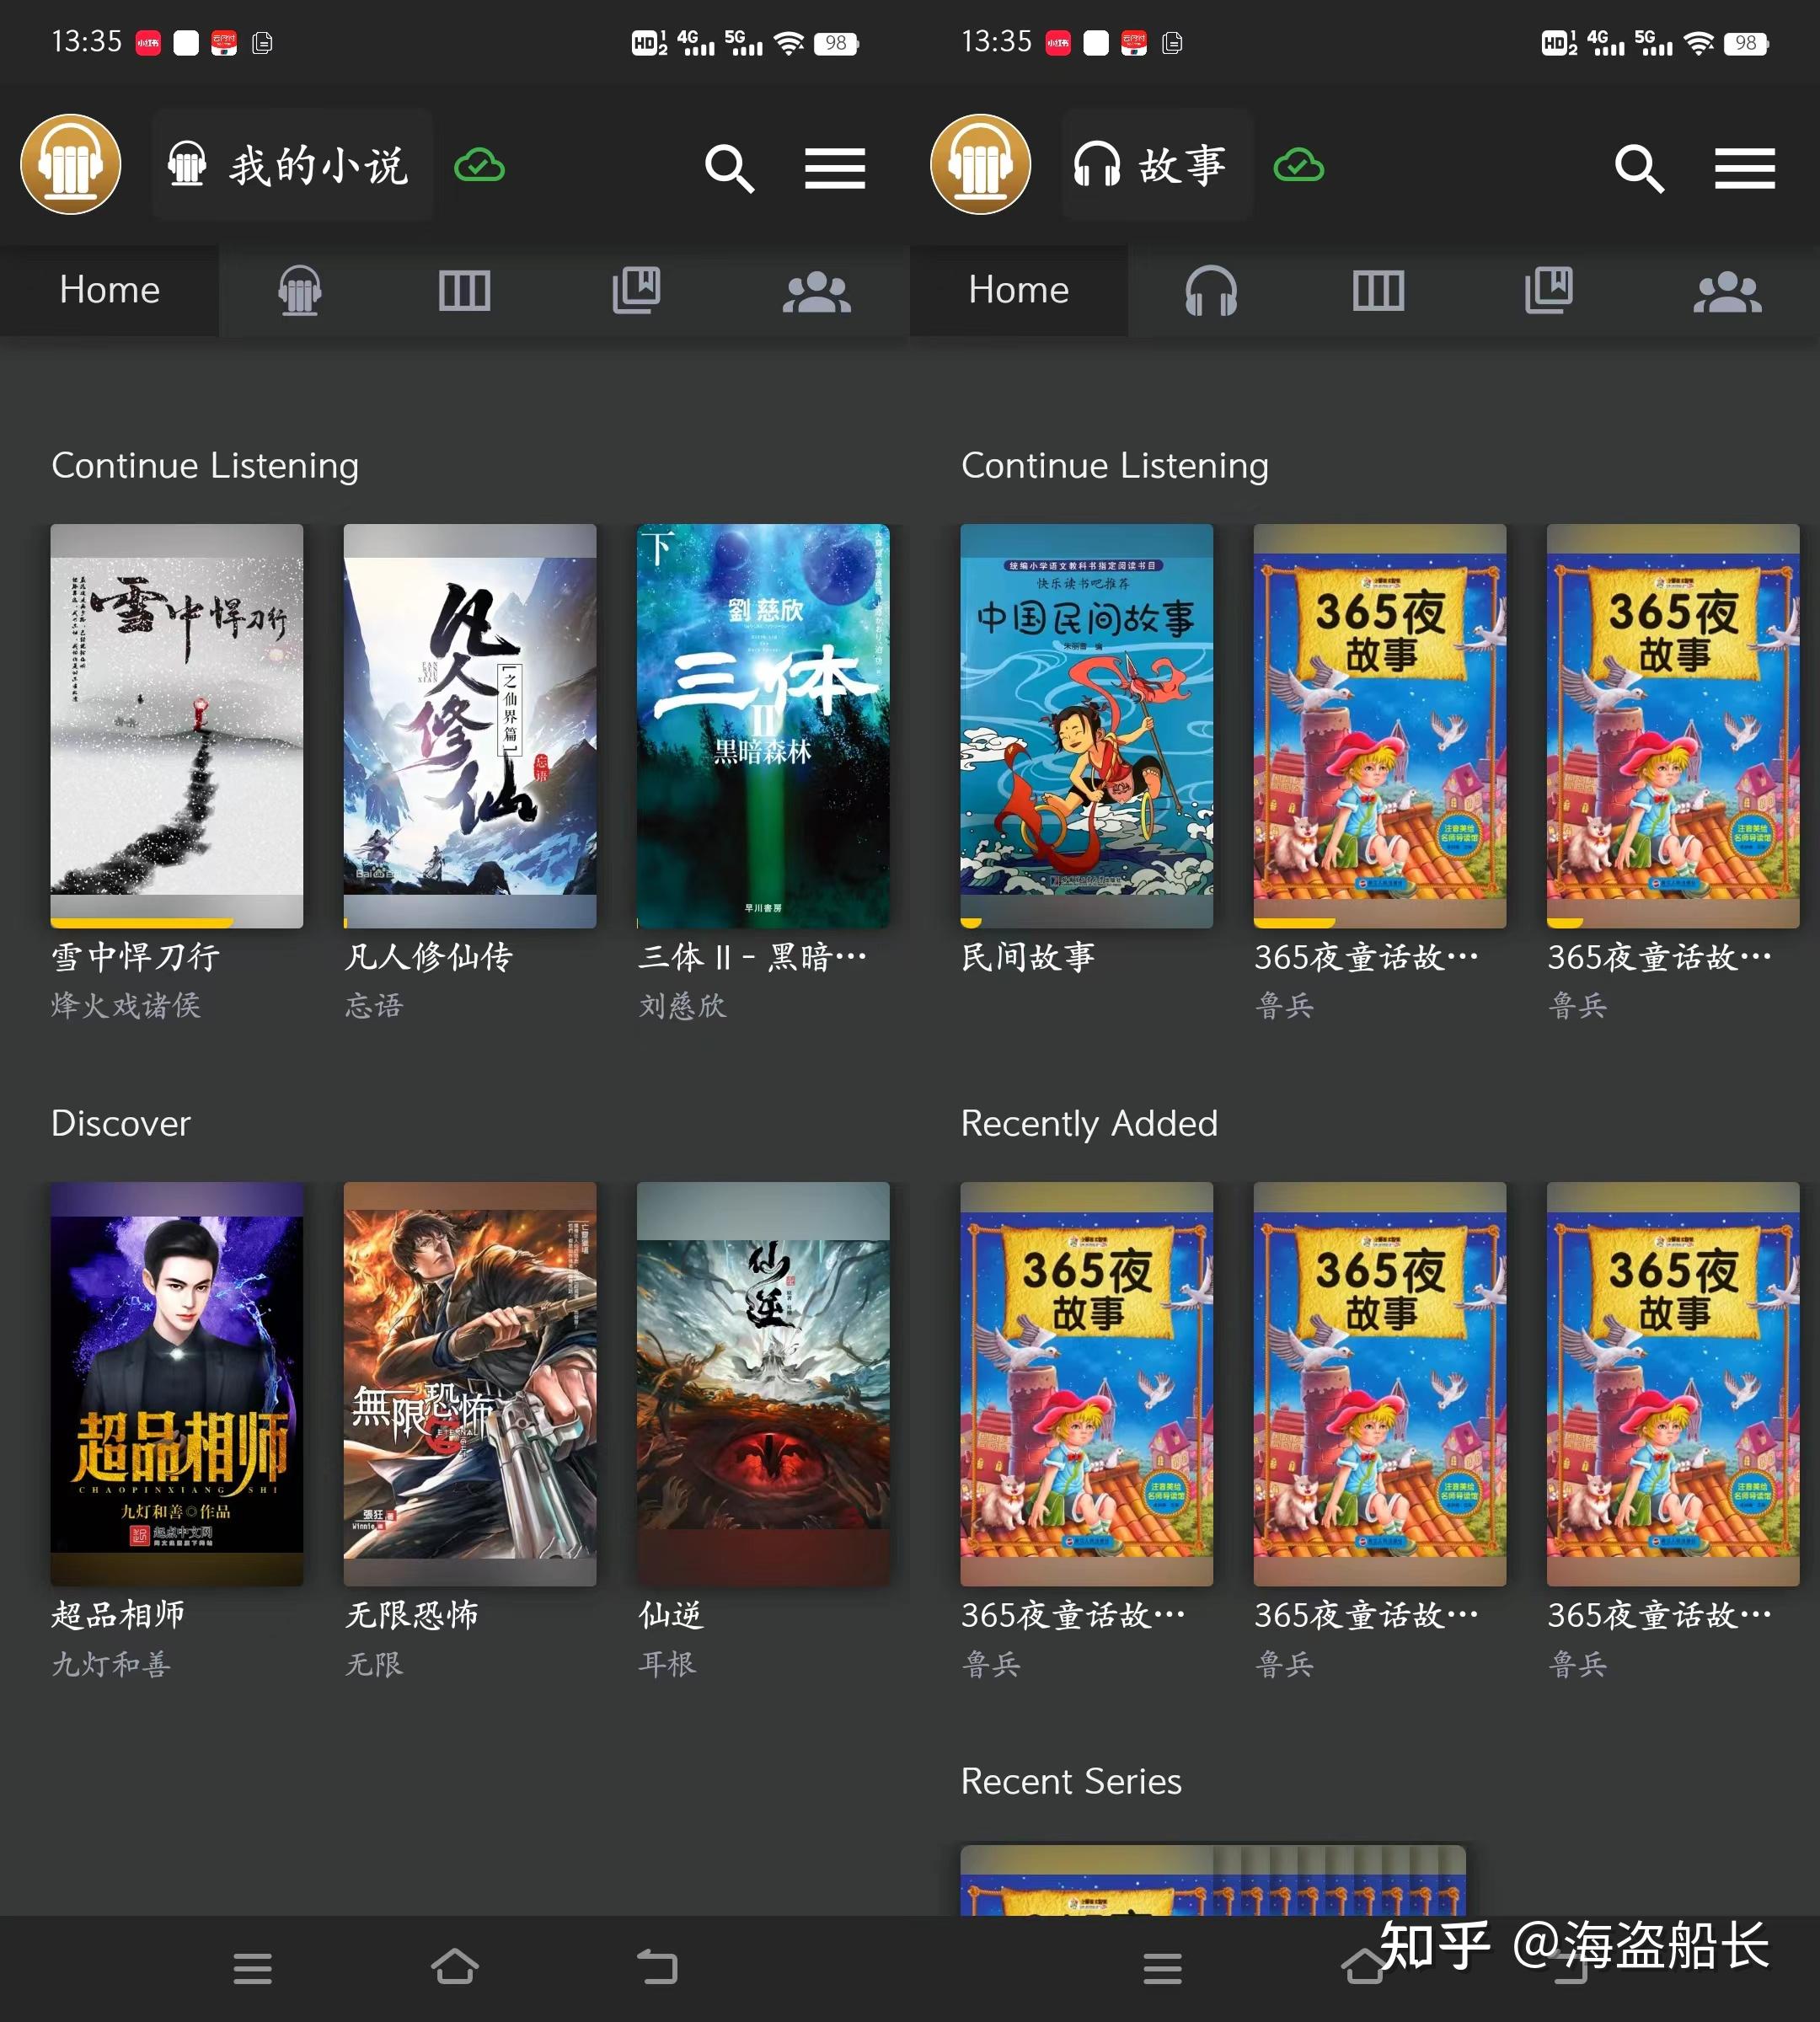Select the Home tab on the right screen
1820x2022 pixels.
tap(1018, 291)
